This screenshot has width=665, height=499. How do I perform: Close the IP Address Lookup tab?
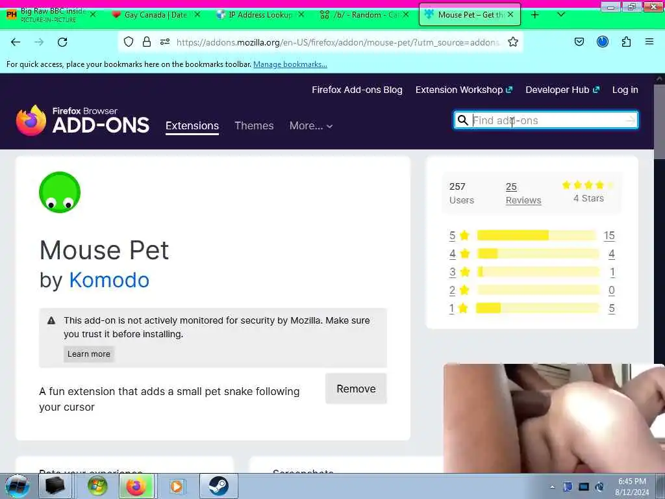coord(301,14)
